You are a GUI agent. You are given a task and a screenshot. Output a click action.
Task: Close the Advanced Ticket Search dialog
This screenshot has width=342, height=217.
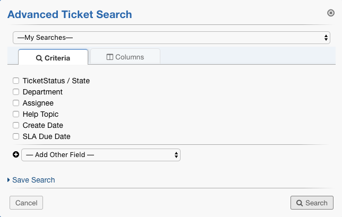click(x=331, y=13)
